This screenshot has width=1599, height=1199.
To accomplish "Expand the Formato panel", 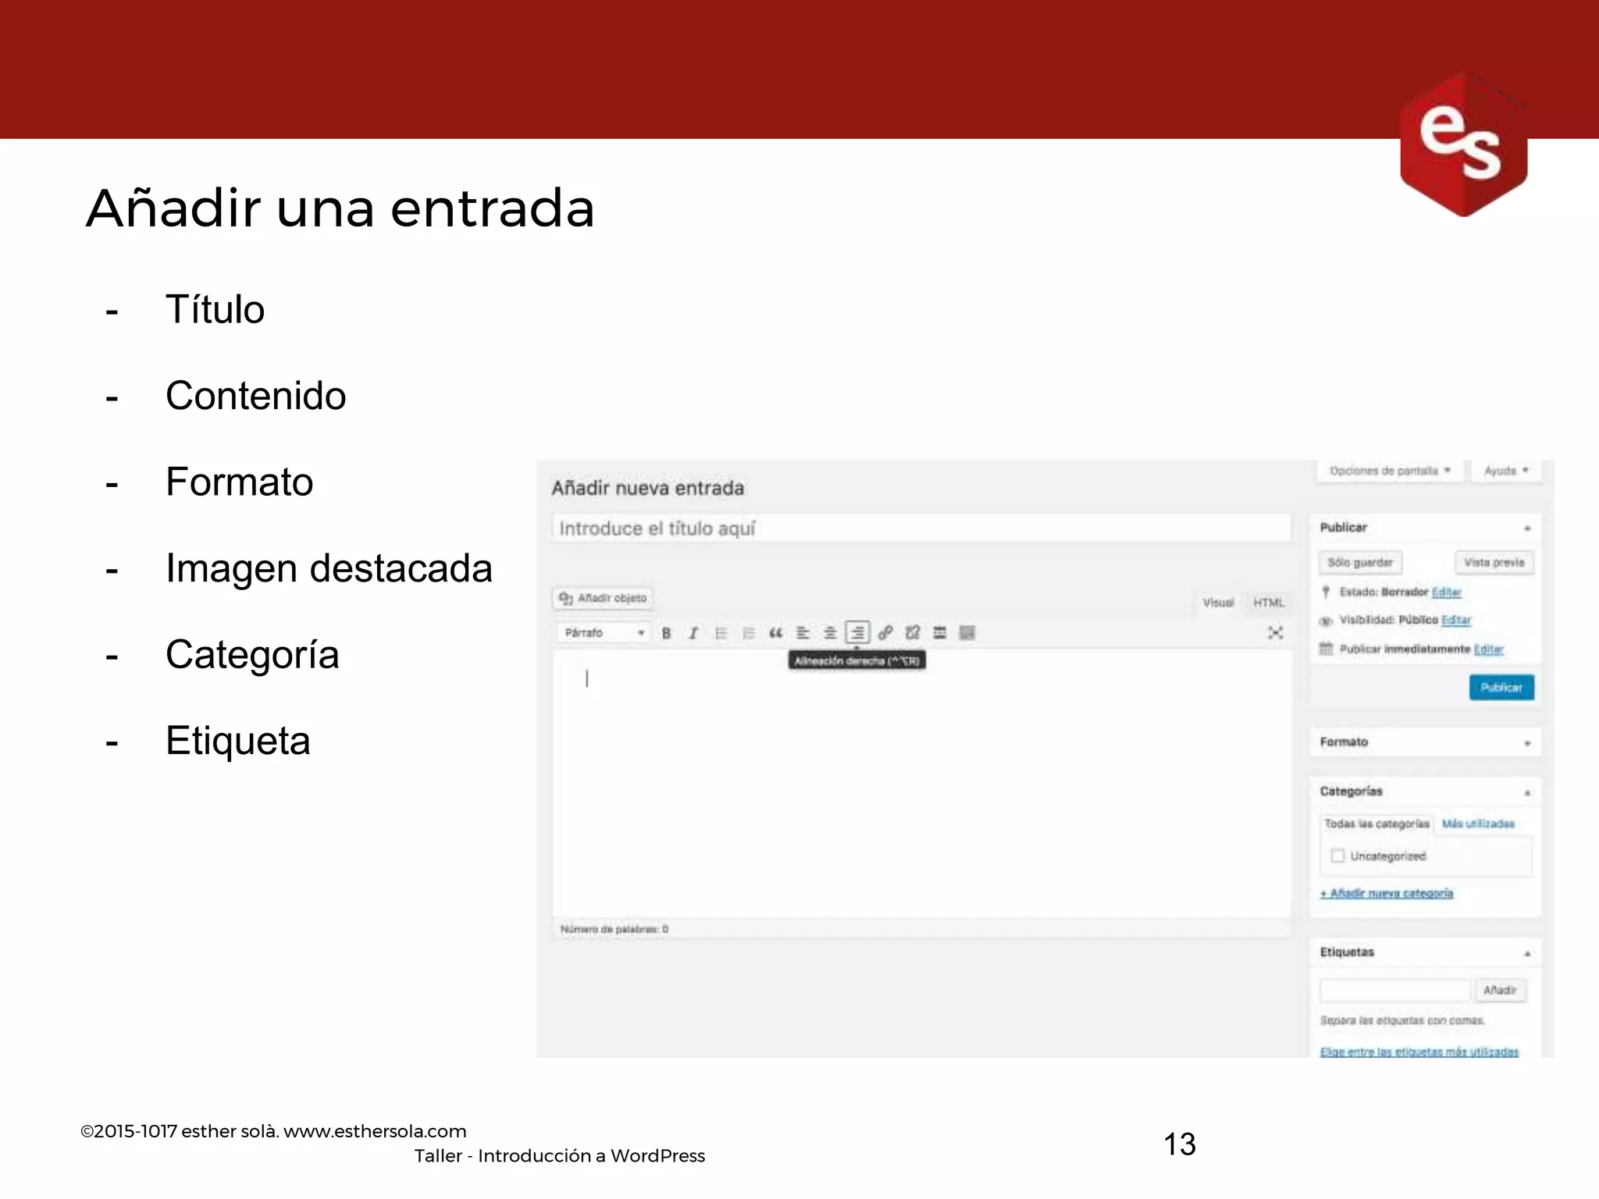I will coord(1527,743).
